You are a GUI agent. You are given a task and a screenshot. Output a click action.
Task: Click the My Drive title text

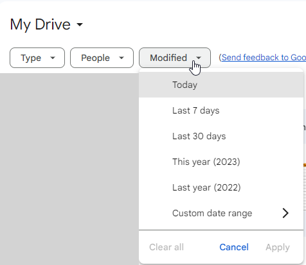[40, 24]
